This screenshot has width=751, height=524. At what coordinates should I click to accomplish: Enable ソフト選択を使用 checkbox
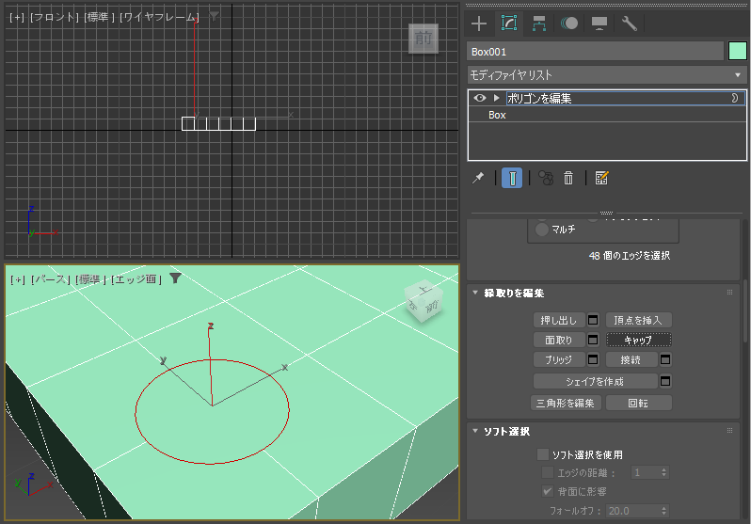tap(543, 454)
